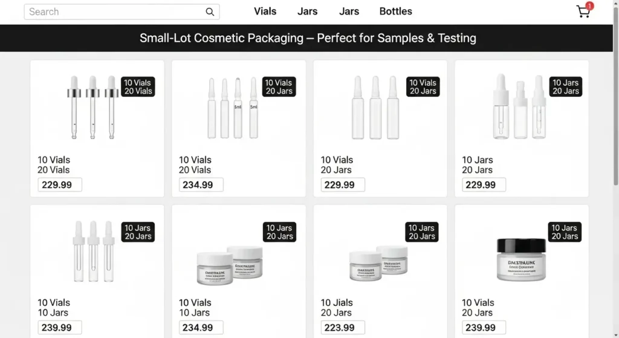Click the magnifier search icon
Screen dimensions: 619x338
pyautogui.click(x=210, y=12)
